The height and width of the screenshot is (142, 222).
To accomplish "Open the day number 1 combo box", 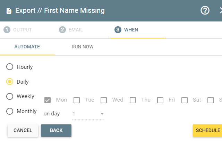I will click(88, 114).
